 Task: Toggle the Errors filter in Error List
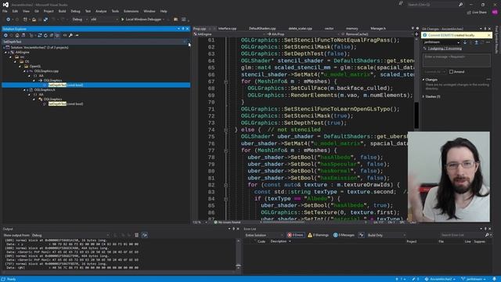(296, 235)
